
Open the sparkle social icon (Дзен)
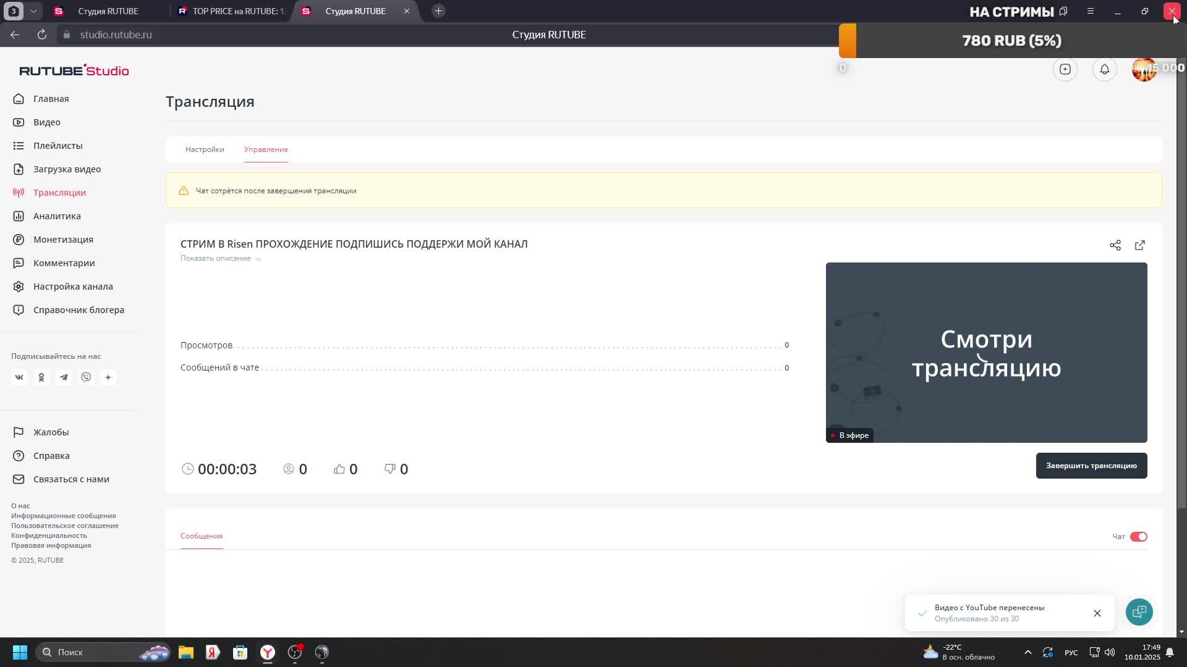(108, 377)
